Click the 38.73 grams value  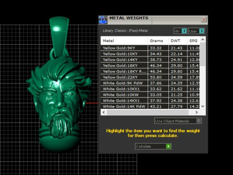156,60
